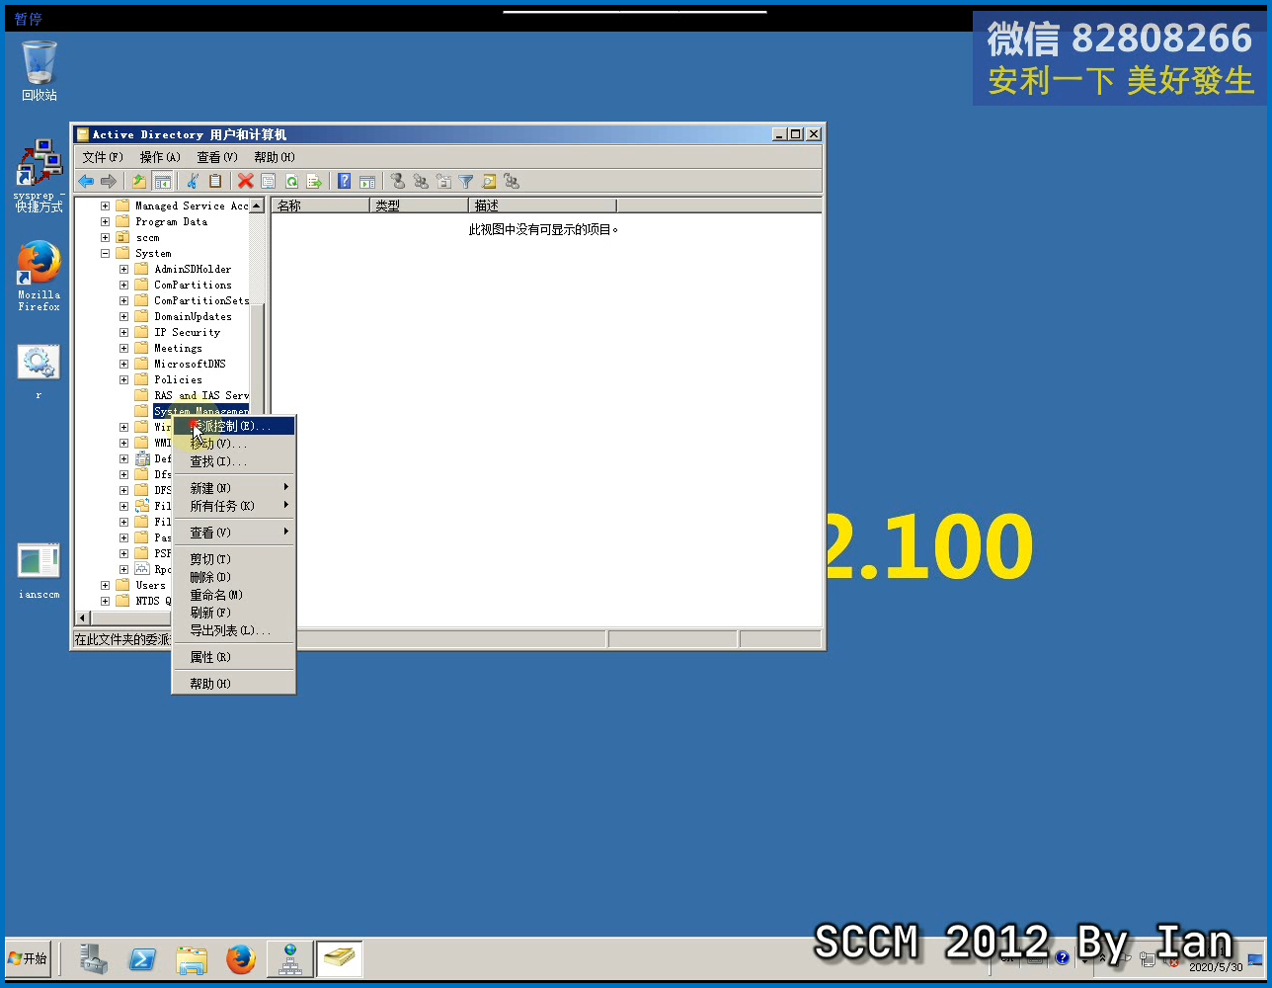Click the create new group icon
1272x988 pixels.
click(421, 181)
